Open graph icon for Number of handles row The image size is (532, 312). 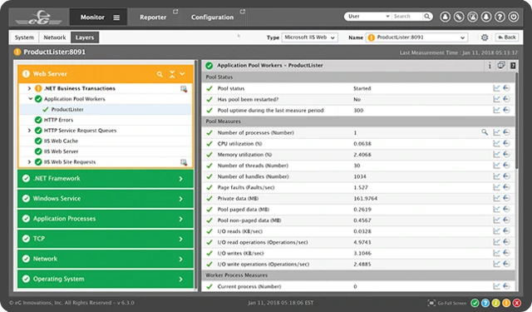496,176
